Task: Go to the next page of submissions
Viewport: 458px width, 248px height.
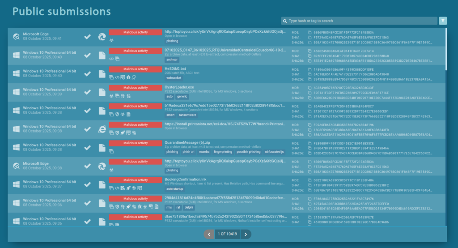Action: coord(246,234)
